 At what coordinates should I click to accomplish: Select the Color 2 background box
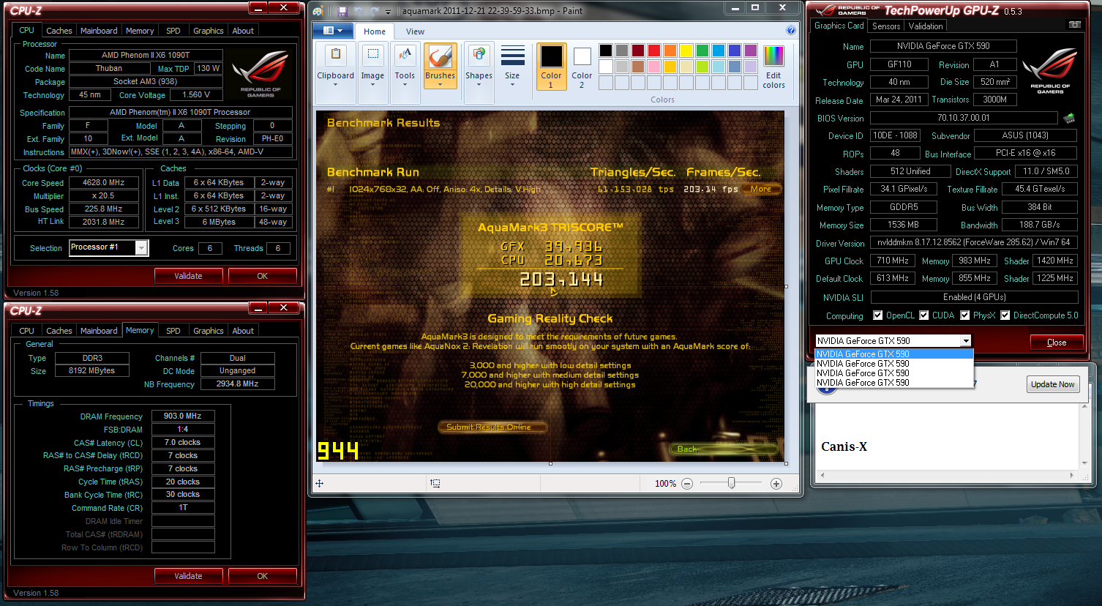coord(582,67)
